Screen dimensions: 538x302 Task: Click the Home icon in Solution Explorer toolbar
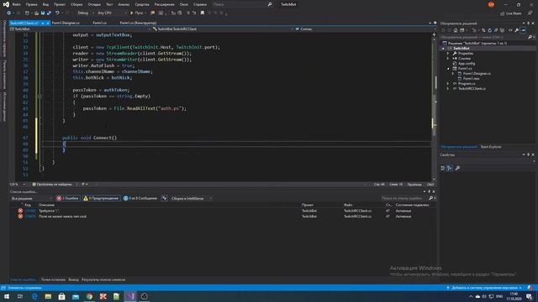click(x=456, y=30)
